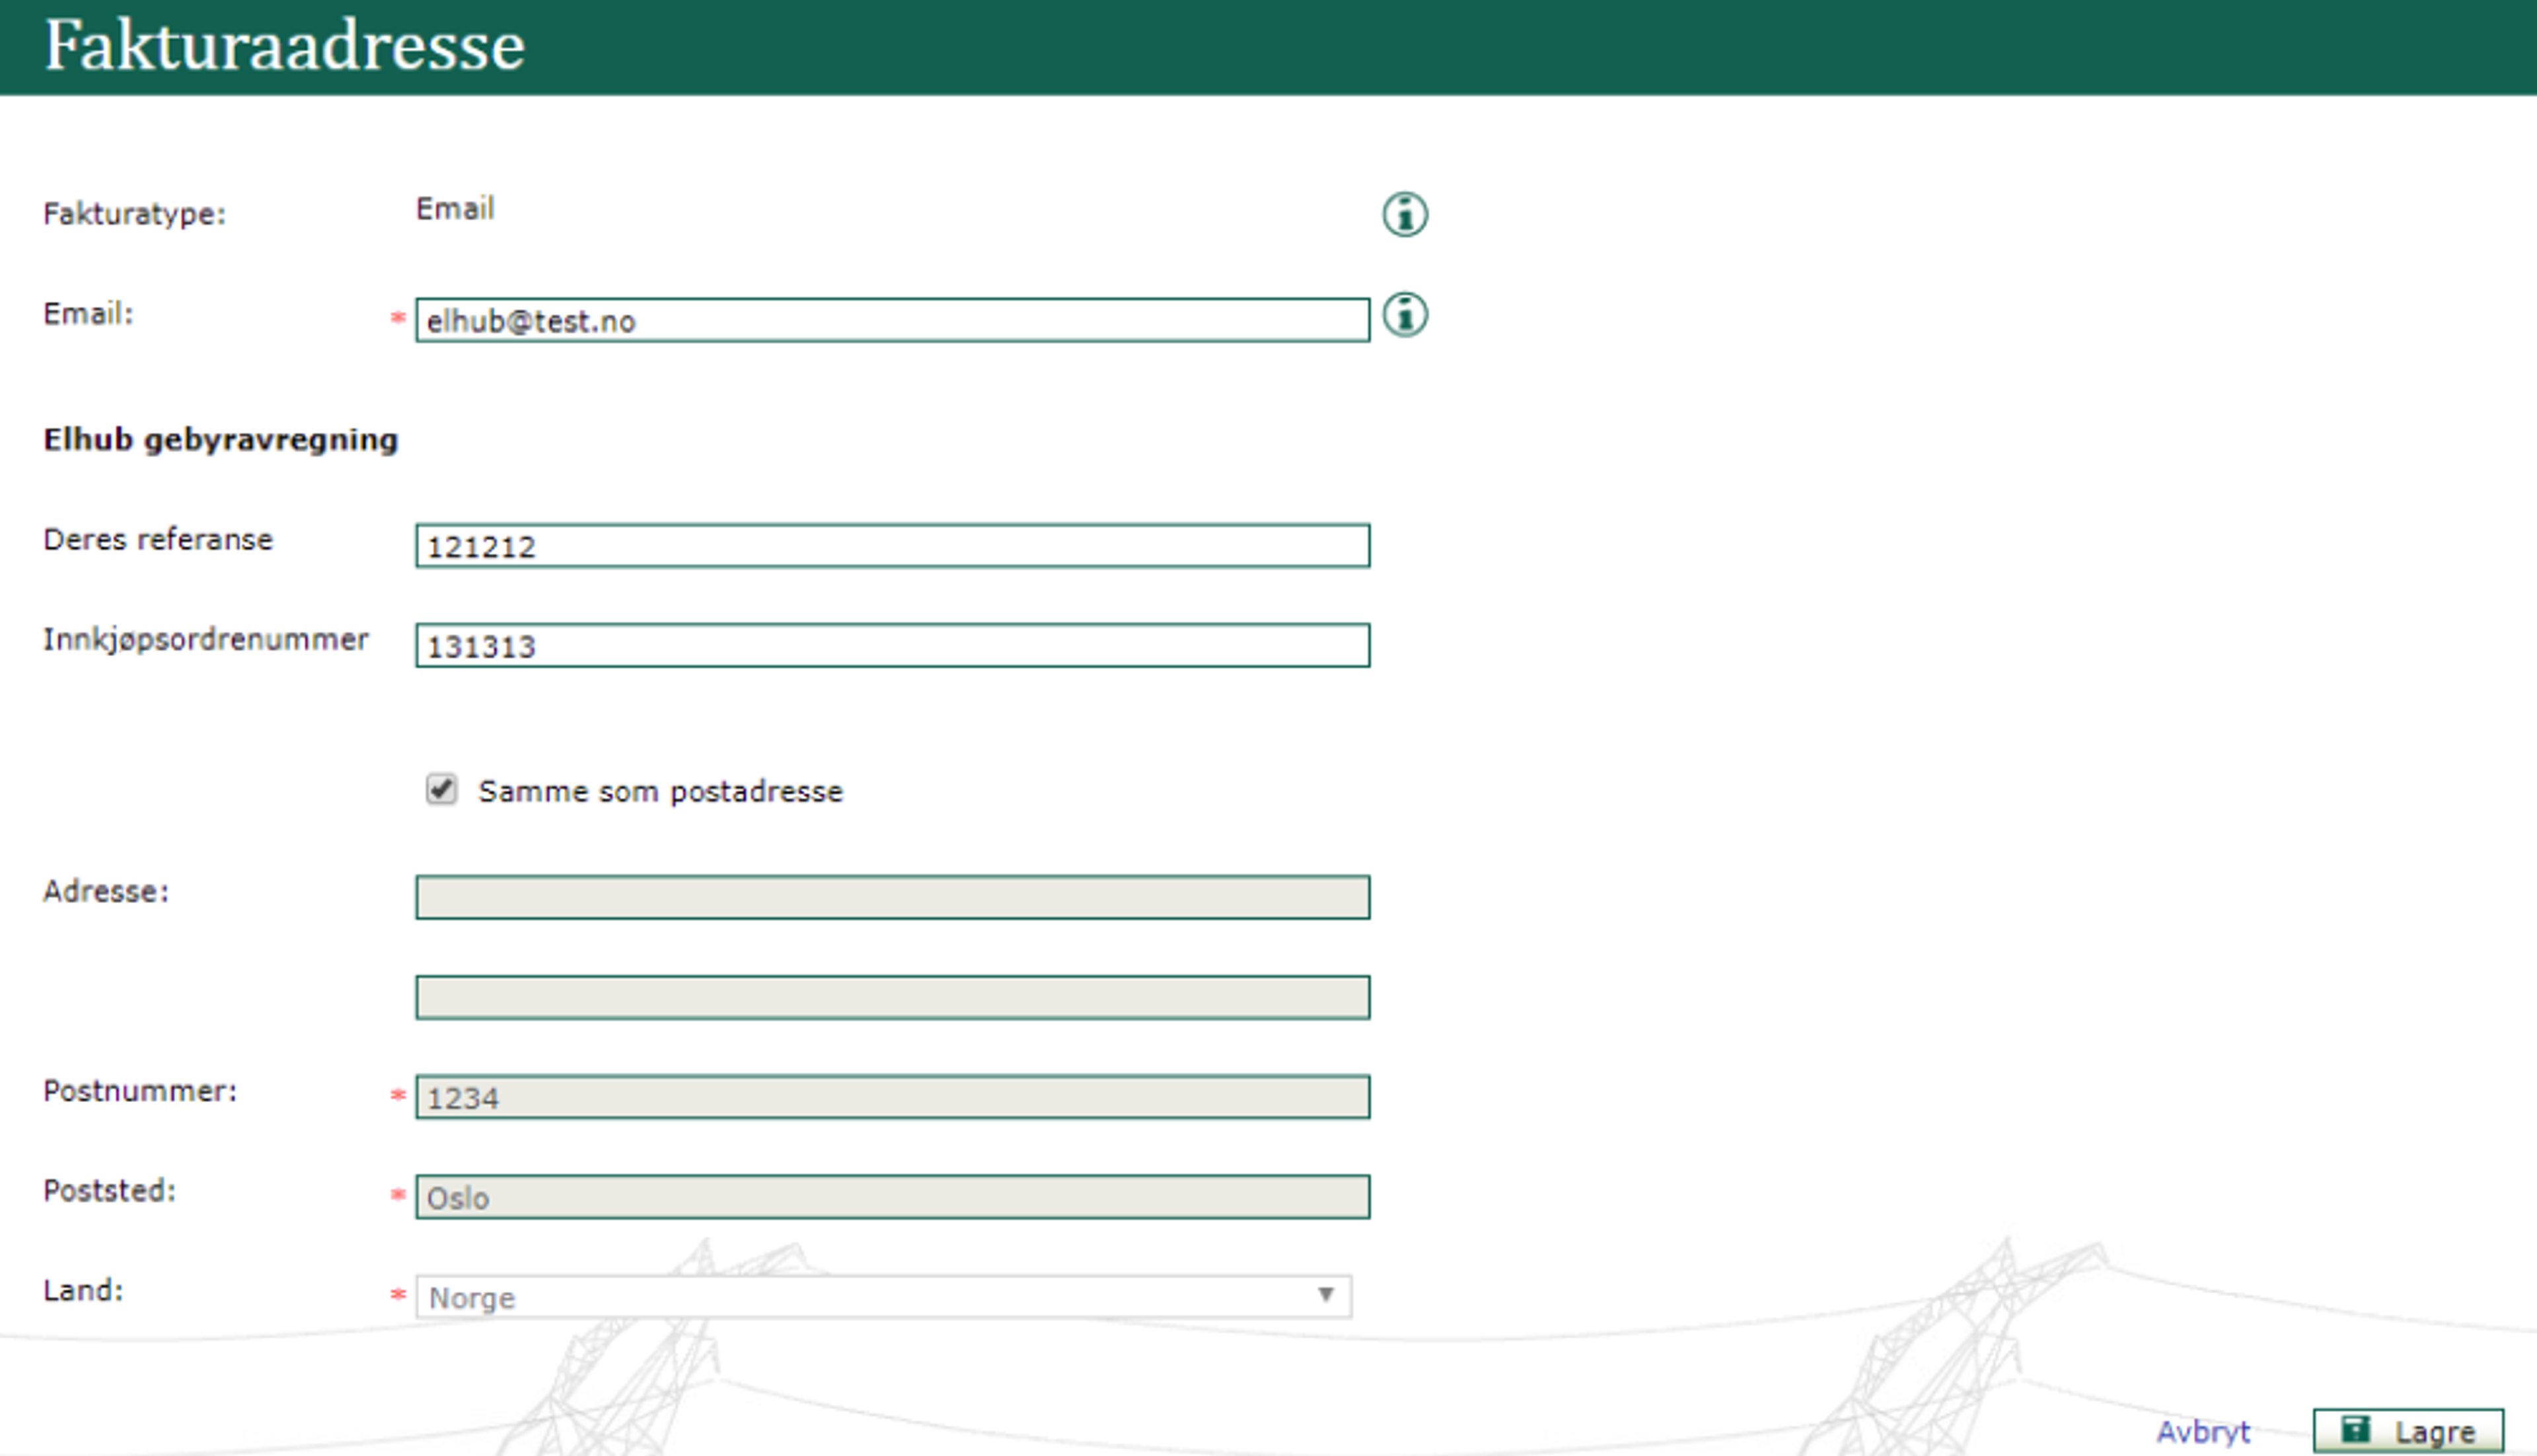Click the 'Postnummer:' field label
Image resolution: width=2537 pixels, height=1456 pixels.
coord(140,1091)
